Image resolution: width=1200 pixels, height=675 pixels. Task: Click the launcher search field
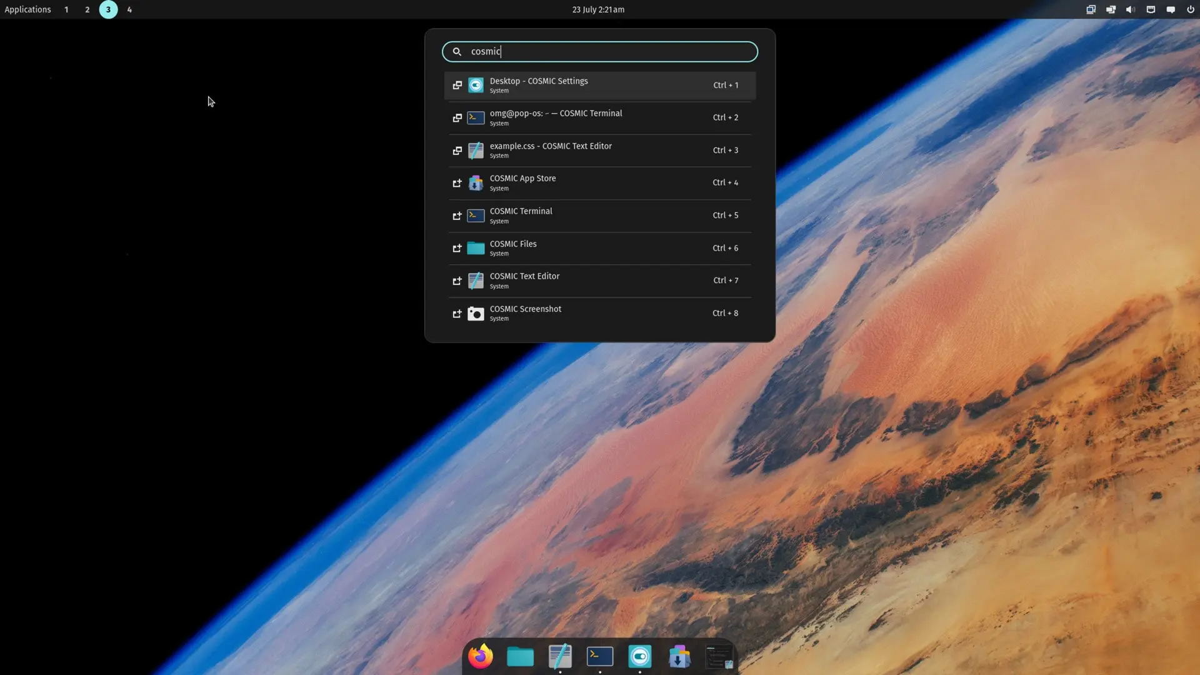[600, 51]
